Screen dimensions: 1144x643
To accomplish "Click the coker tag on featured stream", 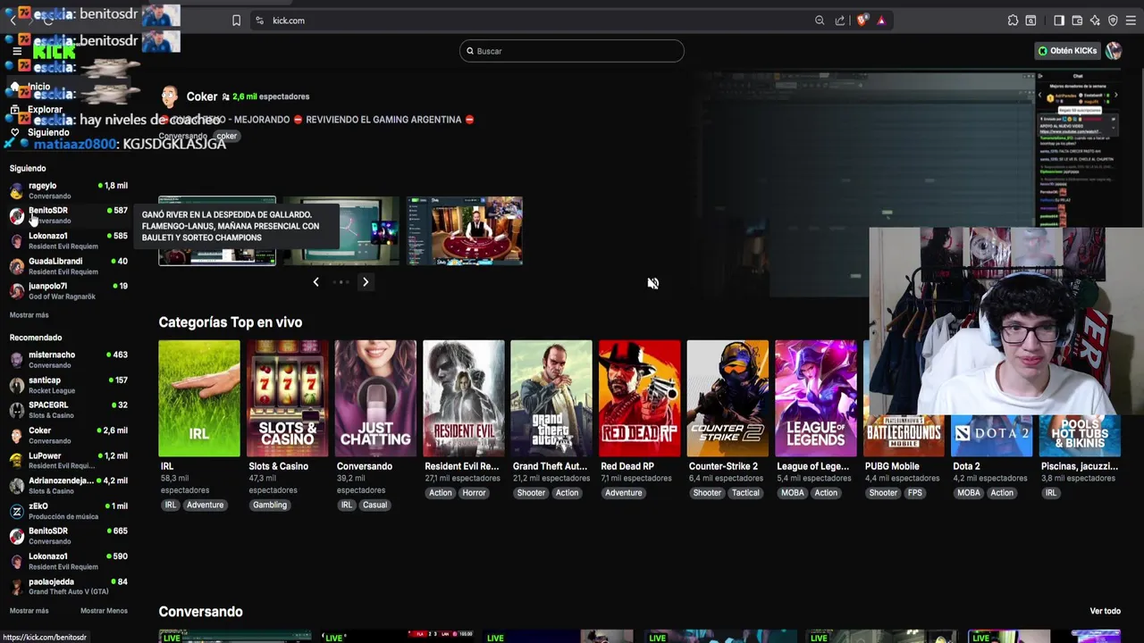I will (227, 137).
